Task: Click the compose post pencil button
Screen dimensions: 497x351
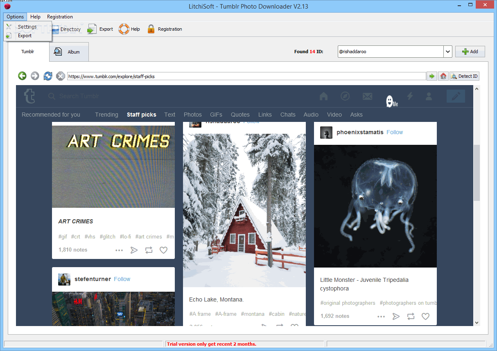Action: coord(456,96)
